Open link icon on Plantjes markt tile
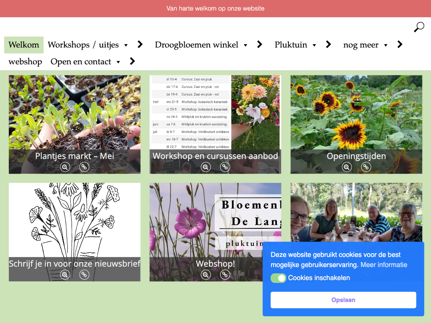 point(85,167)
